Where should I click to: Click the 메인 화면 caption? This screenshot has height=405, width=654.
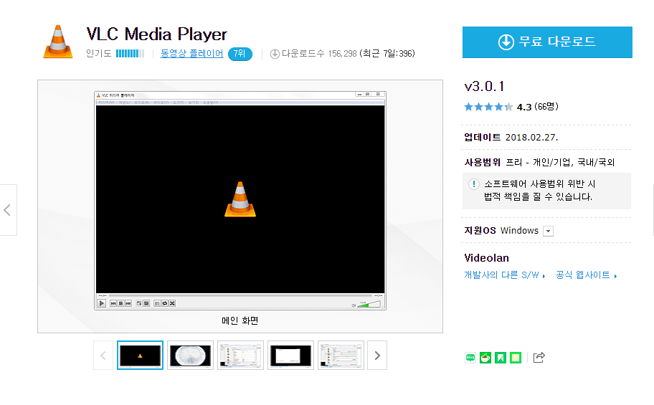[240, 320]
